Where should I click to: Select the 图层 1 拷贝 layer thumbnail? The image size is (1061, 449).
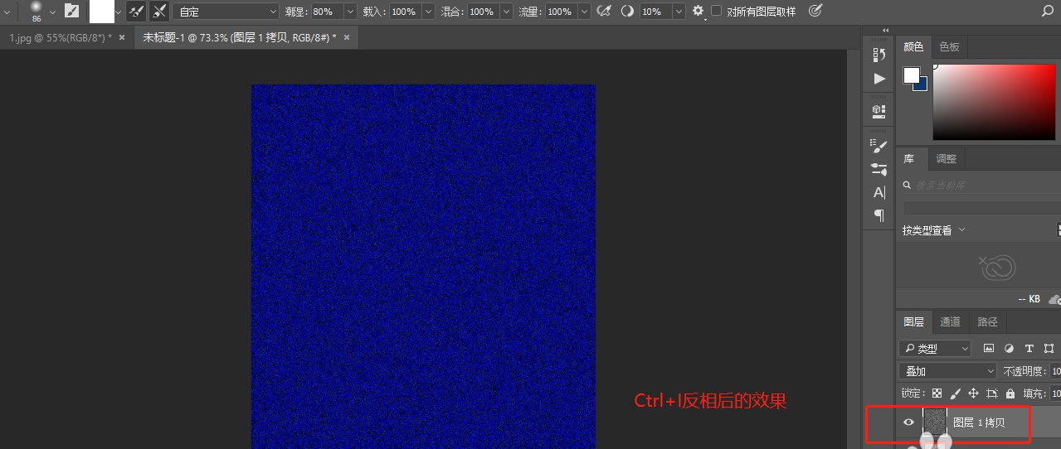(x=935, y=422)
